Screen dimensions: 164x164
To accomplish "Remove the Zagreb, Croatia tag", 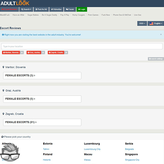I will [x=66, y=52].
